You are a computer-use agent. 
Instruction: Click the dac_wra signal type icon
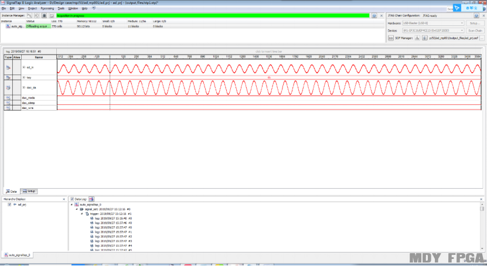click(8, 108)
